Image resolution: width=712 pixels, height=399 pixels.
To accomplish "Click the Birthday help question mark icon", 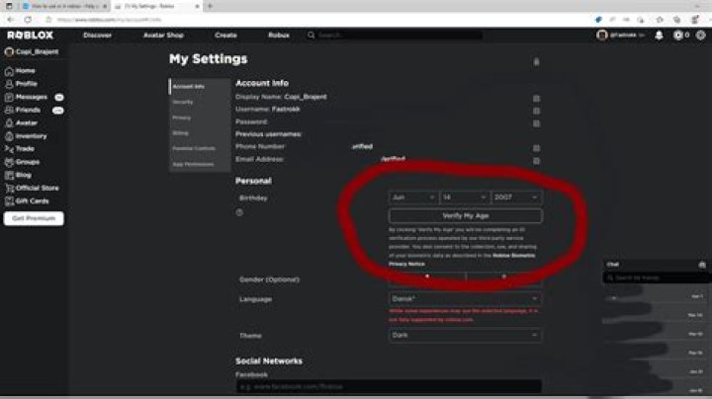I will pyautogui.click(x=239, y=212).
